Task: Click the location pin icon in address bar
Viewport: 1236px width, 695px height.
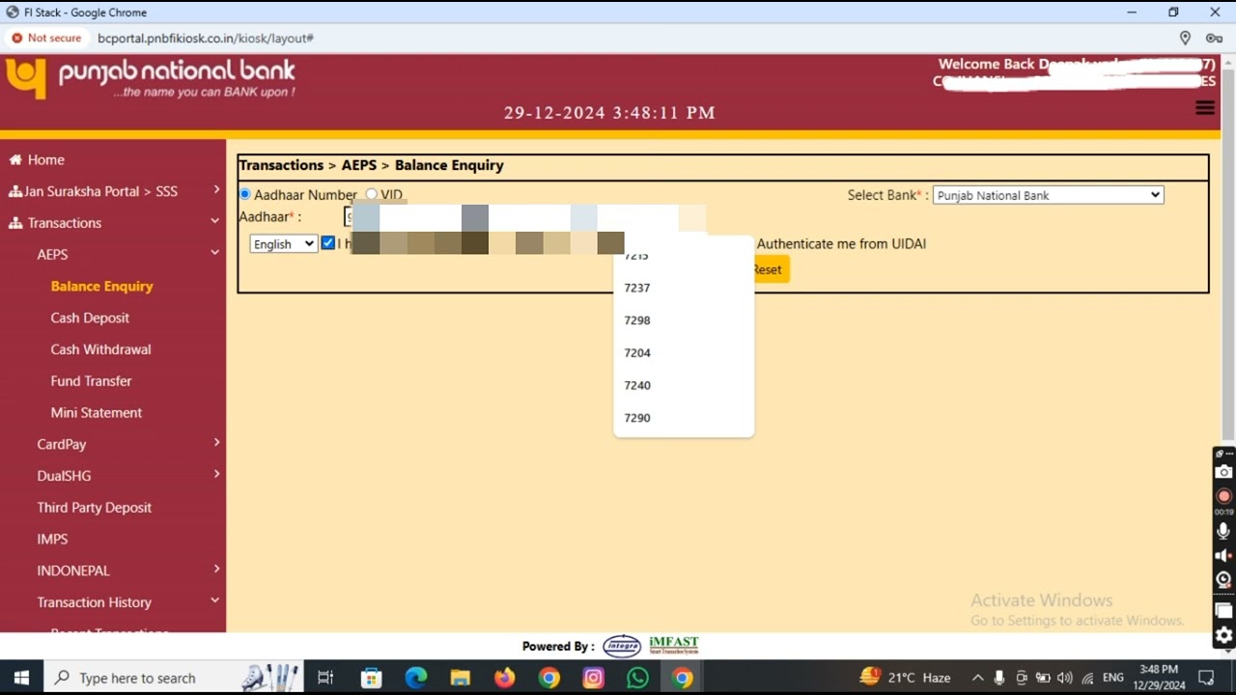Action: (1185, 38)
